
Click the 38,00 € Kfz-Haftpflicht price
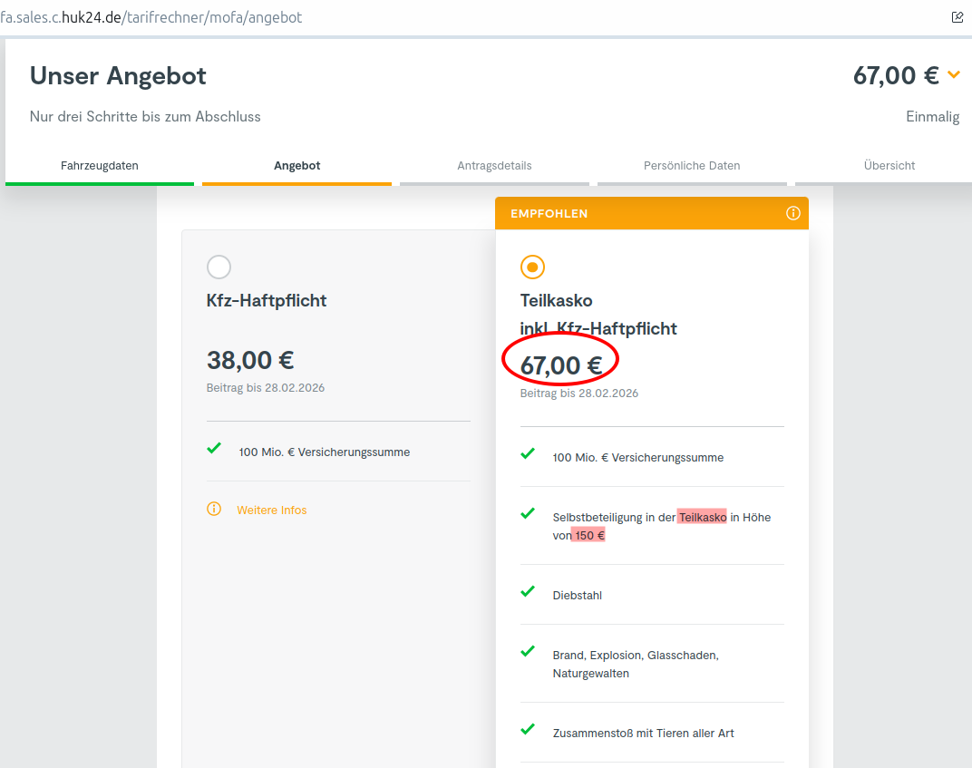[250, 361]
